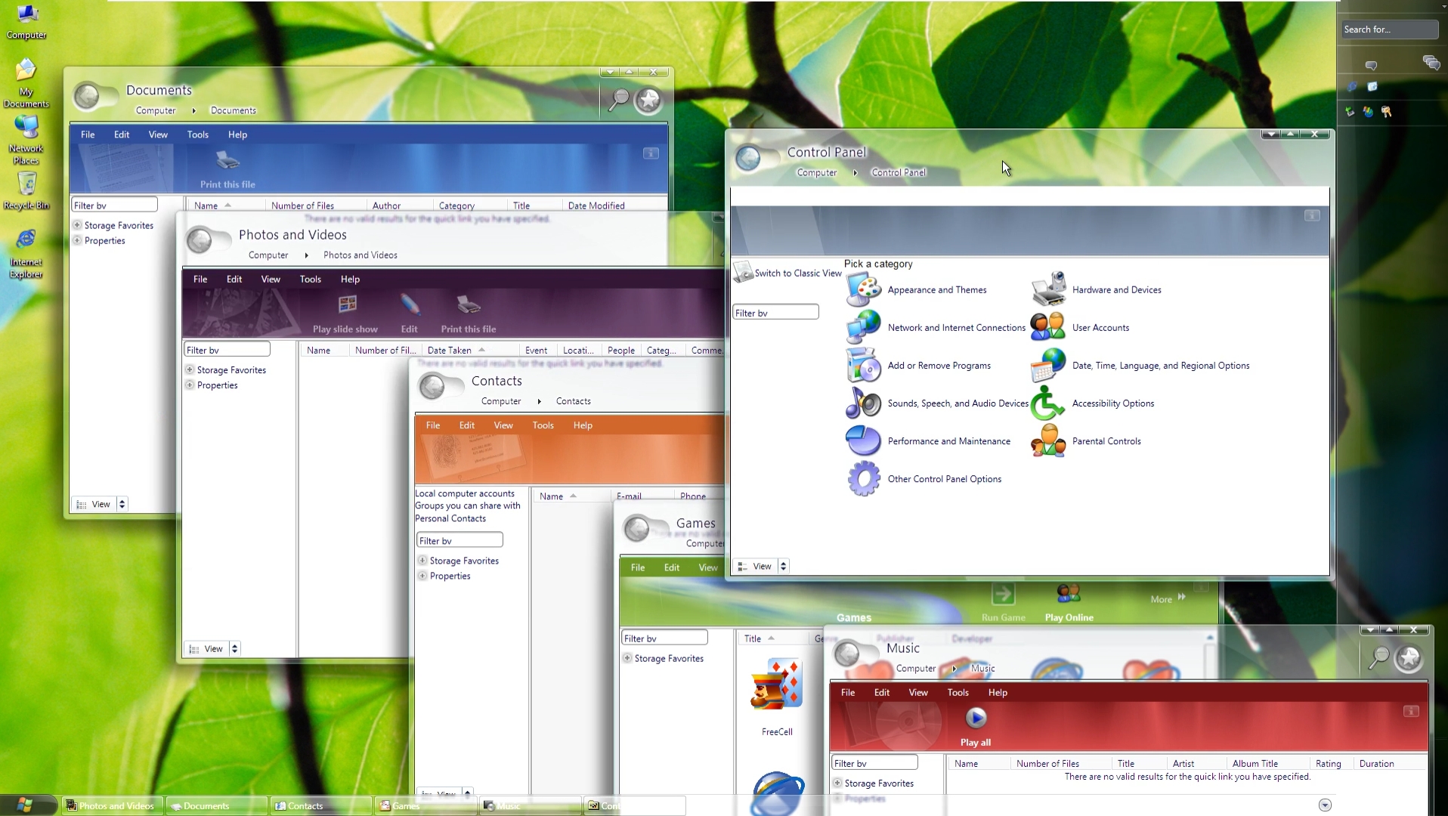Click Filter by field in Control Panel
Image resolution: width=1448 pixels, height=816 pixels.
(775, 312)
